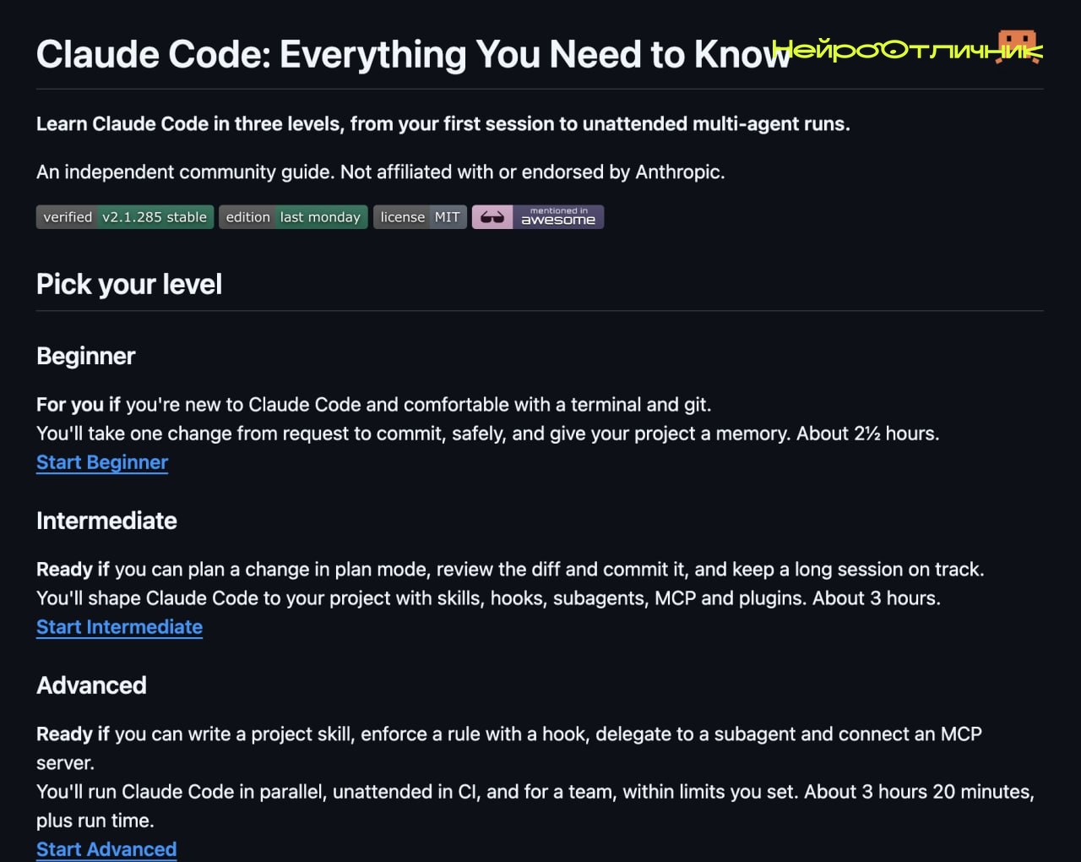Open the Start Intermediate link
This screenshot has width=1081, height=862.
click(119, 627)
